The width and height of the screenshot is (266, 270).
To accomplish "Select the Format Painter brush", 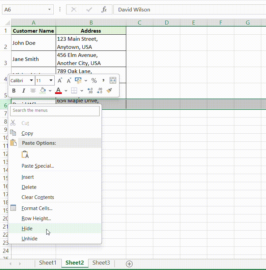I will 109,91.
